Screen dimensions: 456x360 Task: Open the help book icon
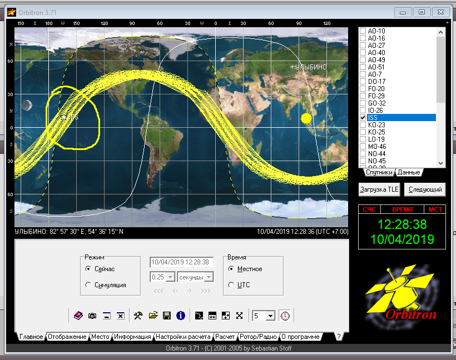[x=78, y=316]
